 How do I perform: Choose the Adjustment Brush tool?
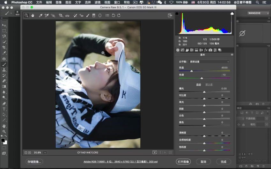click(x=87, y=15)
